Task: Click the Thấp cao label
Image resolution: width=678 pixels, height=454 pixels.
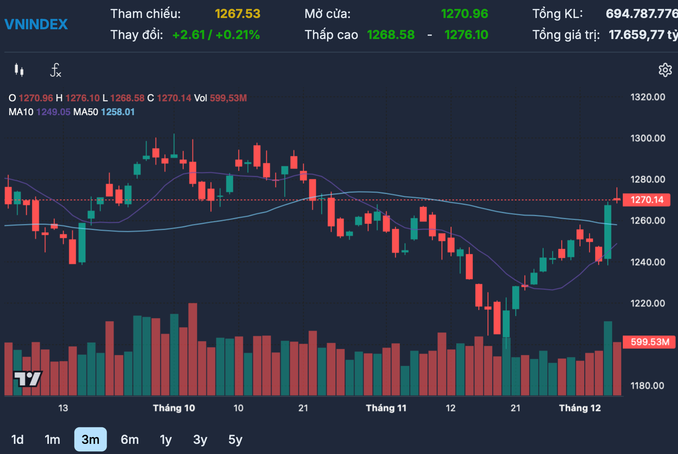Action: coord(331,35)
